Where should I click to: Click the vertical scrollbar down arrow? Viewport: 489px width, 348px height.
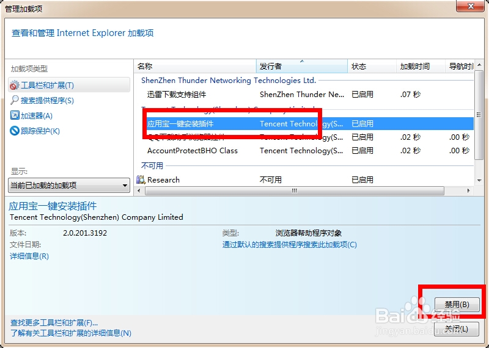pyautogui.click(x=479, y=181)
